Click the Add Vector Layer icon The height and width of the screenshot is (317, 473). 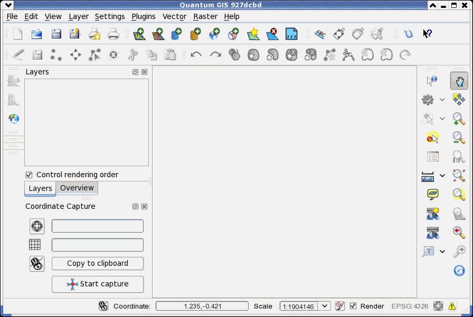(x=139, y=34)
